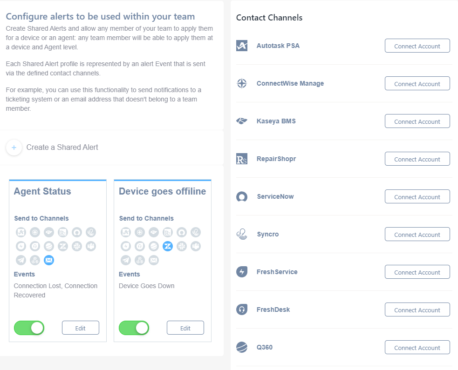Viewport: 458px width, 370px height.
Task: Connect Account for Autotask PSA
Action: pos(417,46)
